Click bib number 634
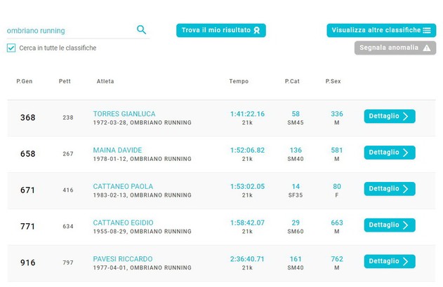443x287 pixels. point(68,226)
